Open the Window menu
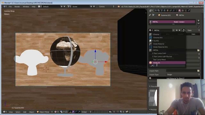Viewport: 205px width, 115px height. point(26,6)
